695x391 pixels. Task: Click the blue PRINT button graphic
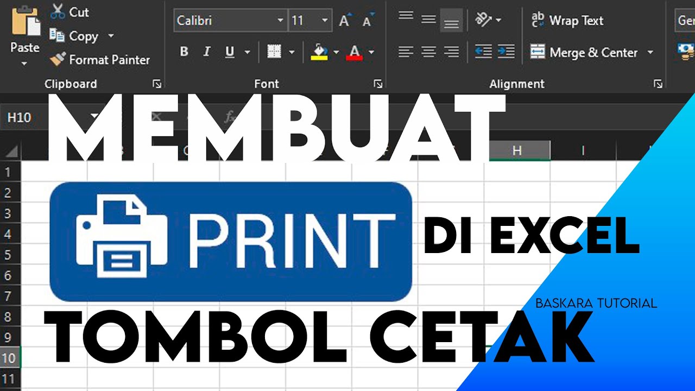[x=231, y=242]
